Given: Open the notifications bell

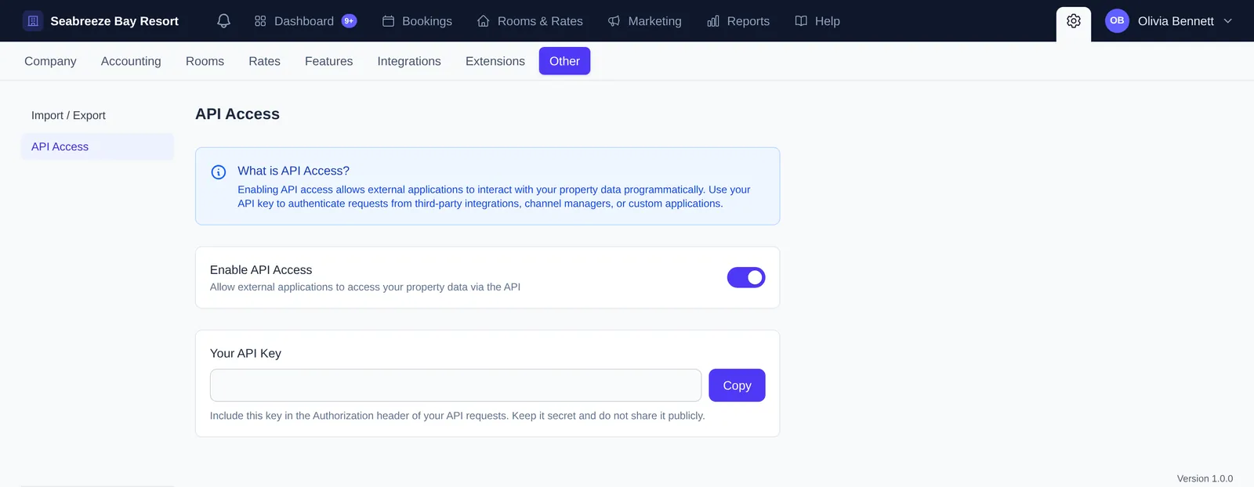Looking at the screenshot, I should tap(223, 21).
